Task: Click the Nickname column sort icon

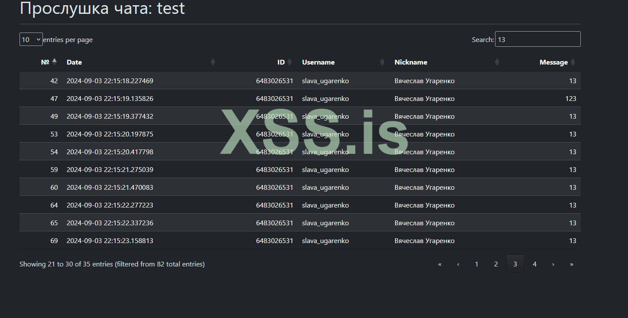Action: click(x=497, y=62)
